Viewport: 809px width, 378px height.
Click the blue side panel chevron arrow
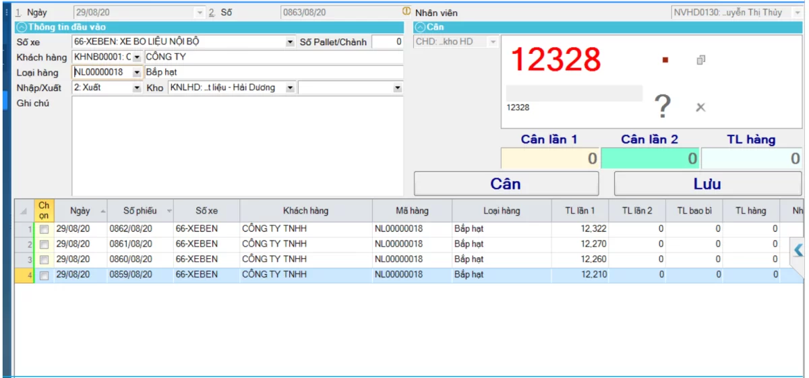point(798,250)
